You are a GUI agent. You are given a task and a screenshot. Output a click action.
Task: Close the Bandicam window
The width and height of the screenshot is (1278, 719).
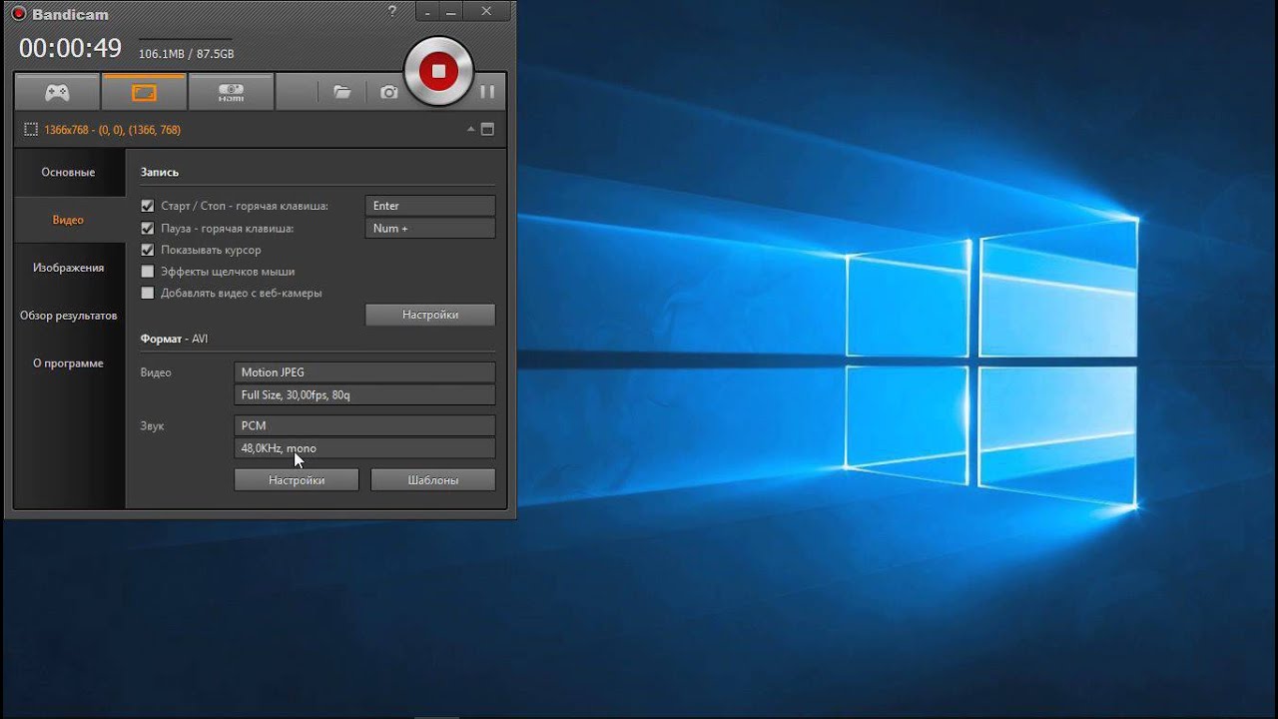(x=486, y=11)
